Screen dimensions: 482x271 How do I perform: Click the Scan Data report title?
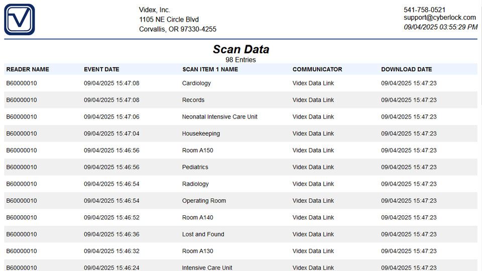click(241, 49)
